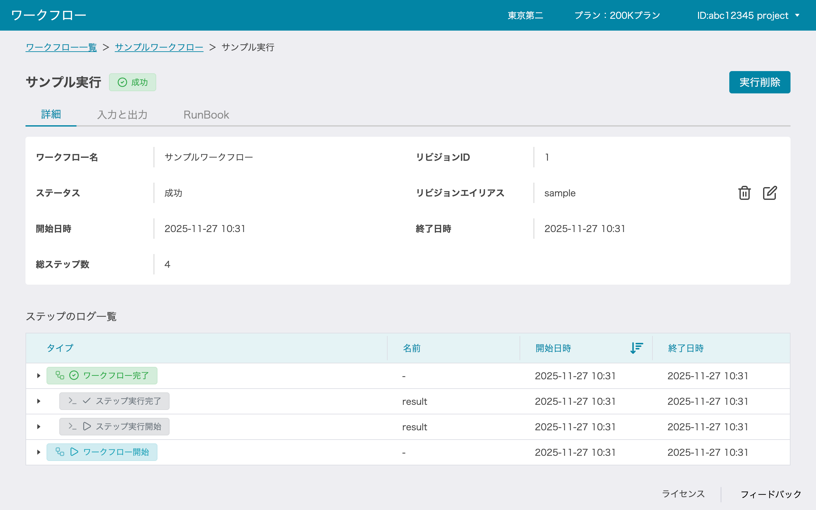
Task: Click the success check icon in the 成功 badge
Action: point(122,82)
